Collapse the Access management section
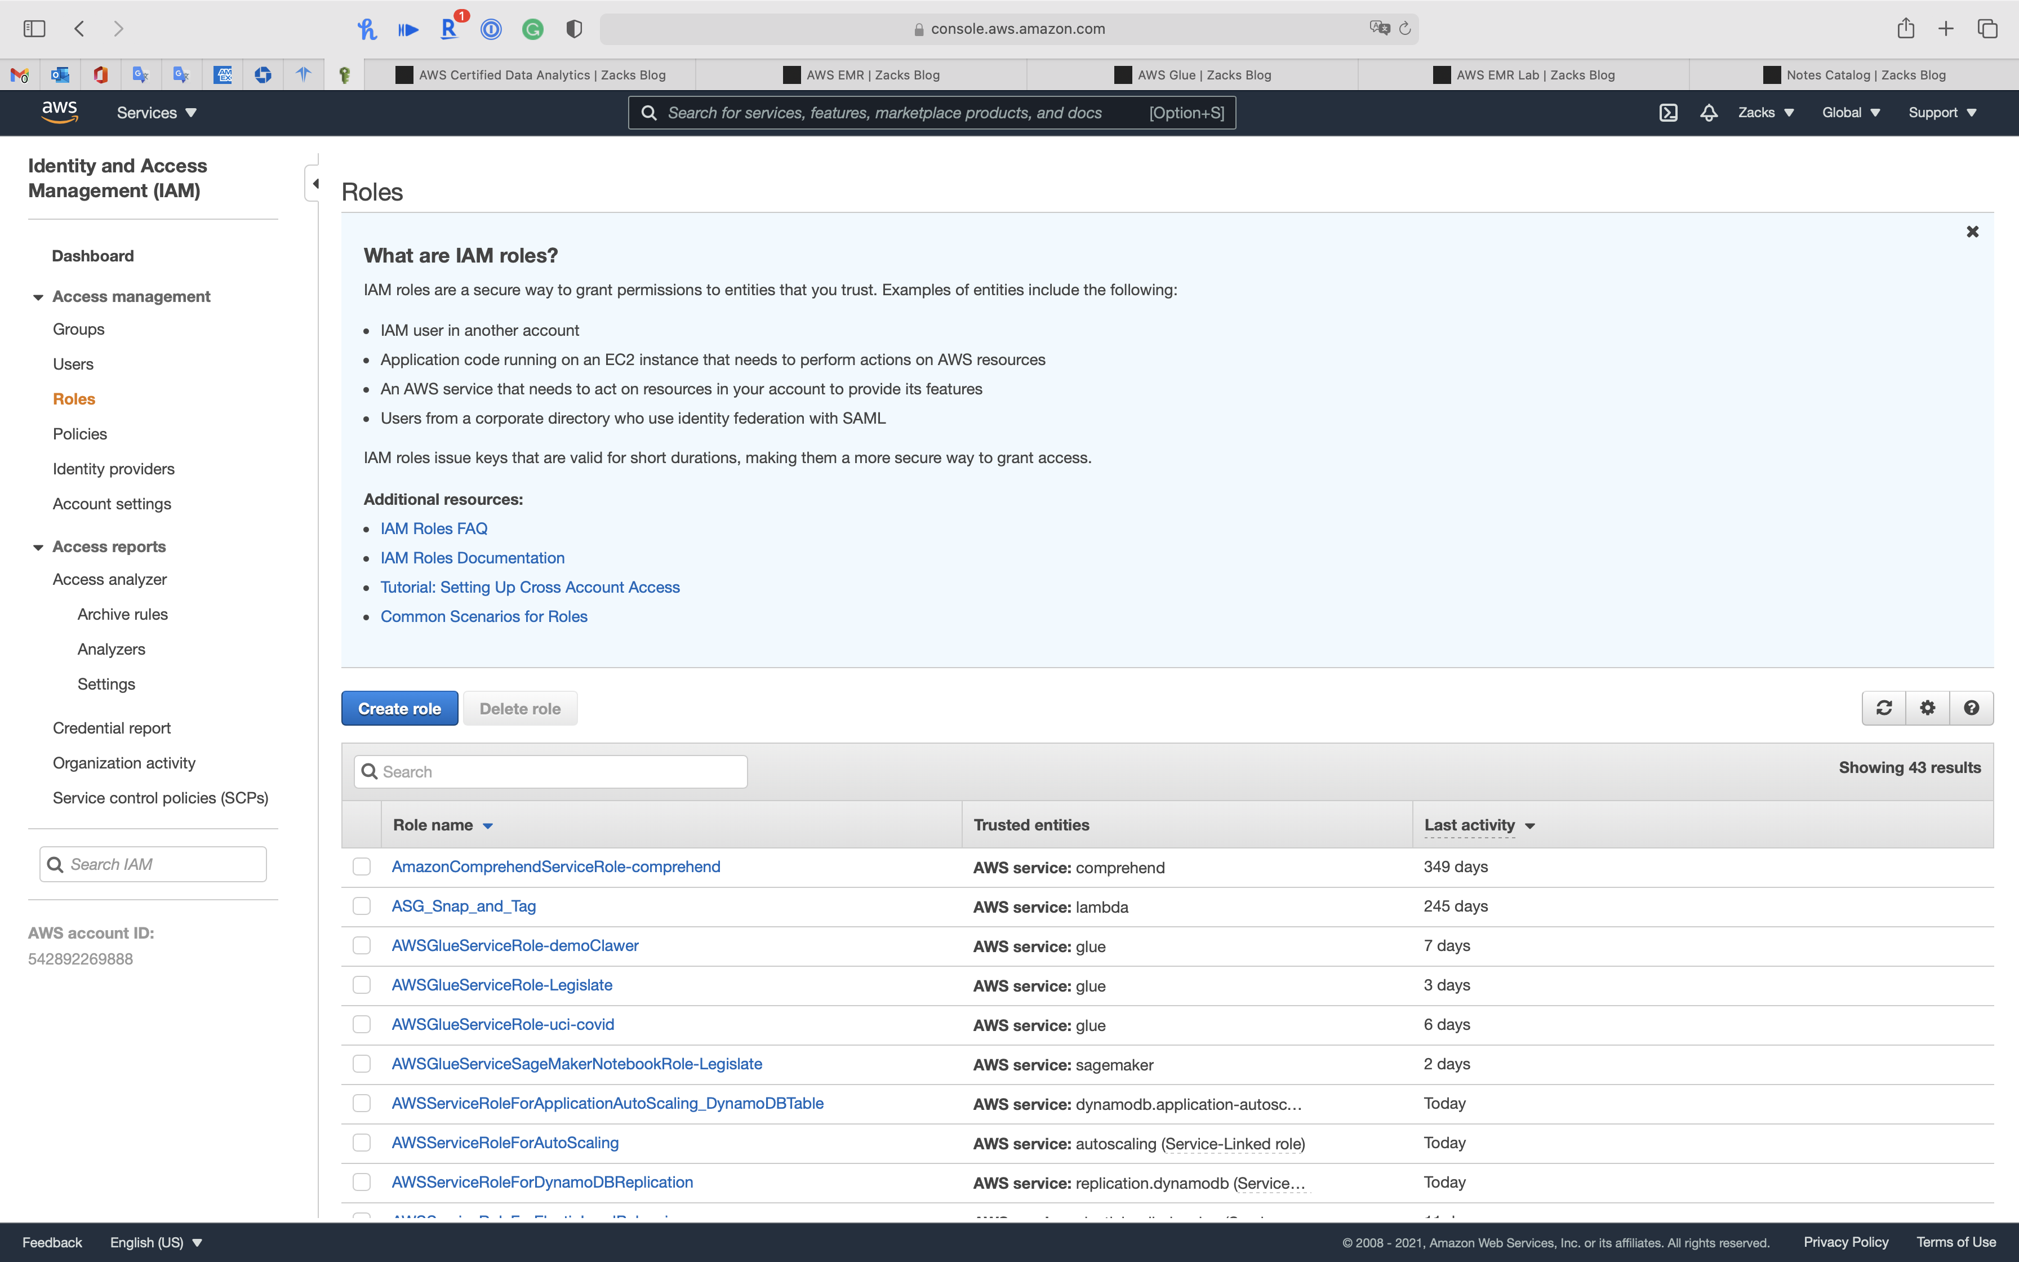This screenshot has width=2019, height=1262. point(38,297)
